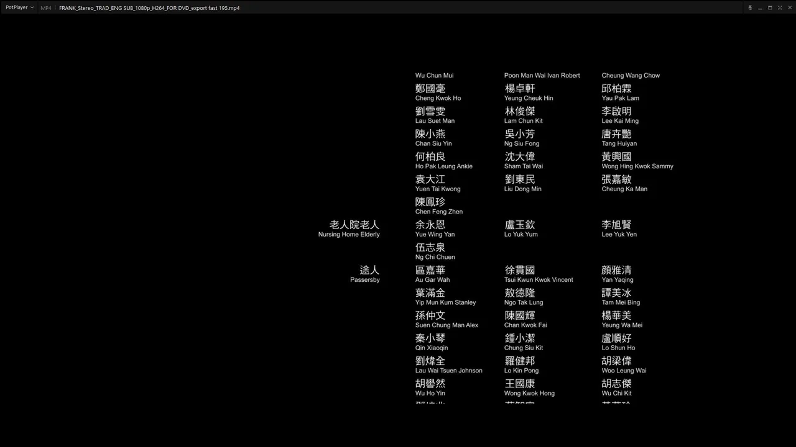Click the name Tsui Kwun Kwok Vincent
The image size is (796, 447).
539,280
